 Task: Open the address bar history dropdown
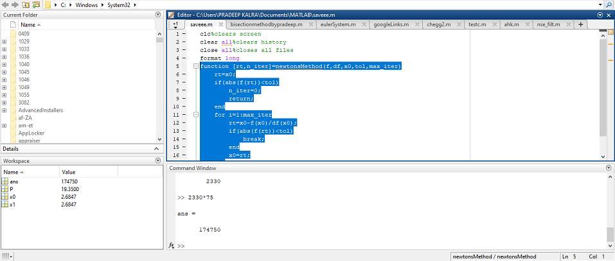coord(600,4)
